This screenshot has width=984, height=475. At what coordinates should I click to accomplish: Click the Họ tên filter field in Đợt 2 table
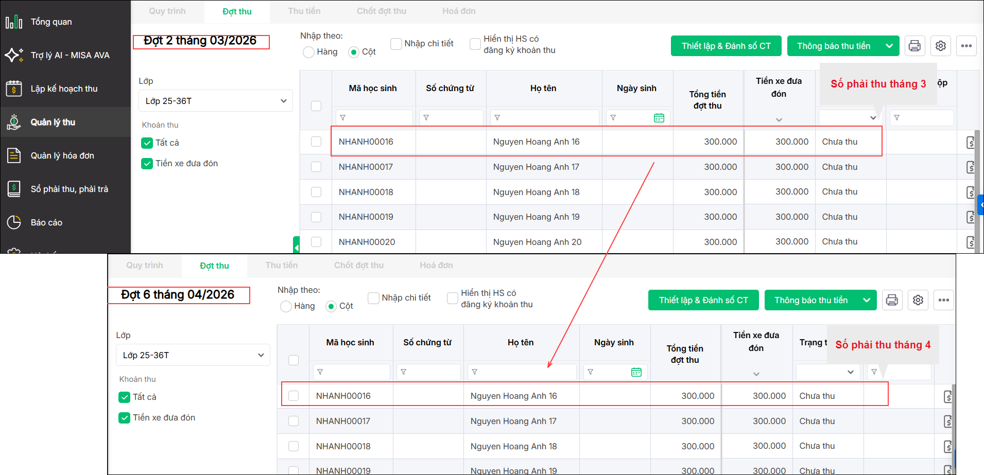(544, 118)
